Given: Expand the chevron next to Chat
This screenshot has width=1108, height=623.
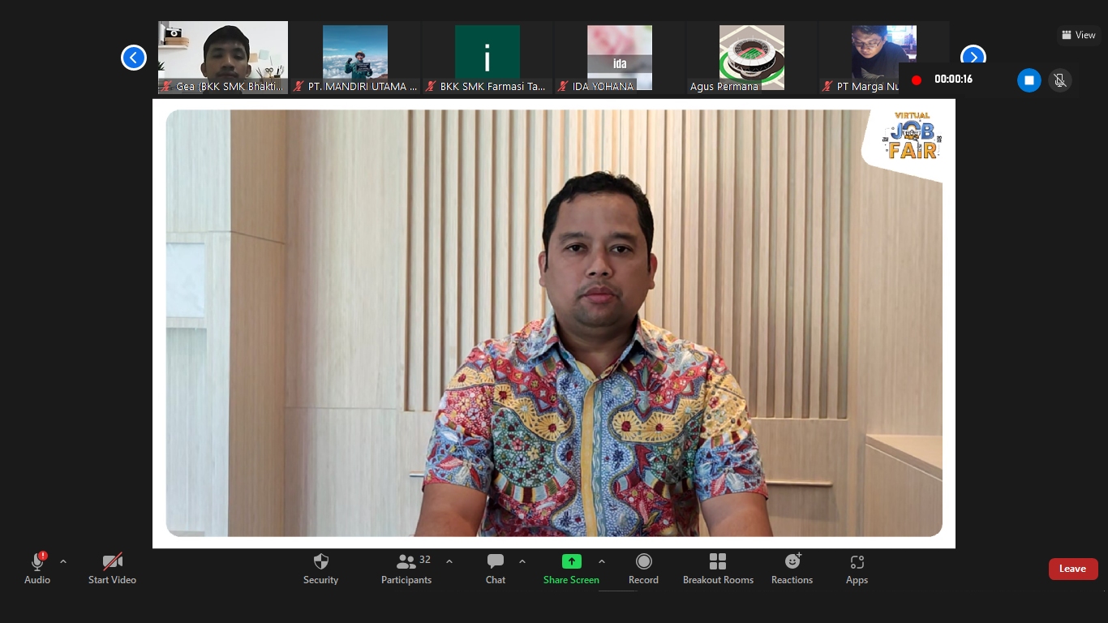Looking at the screenshot, I should click(x=522, y=561).
